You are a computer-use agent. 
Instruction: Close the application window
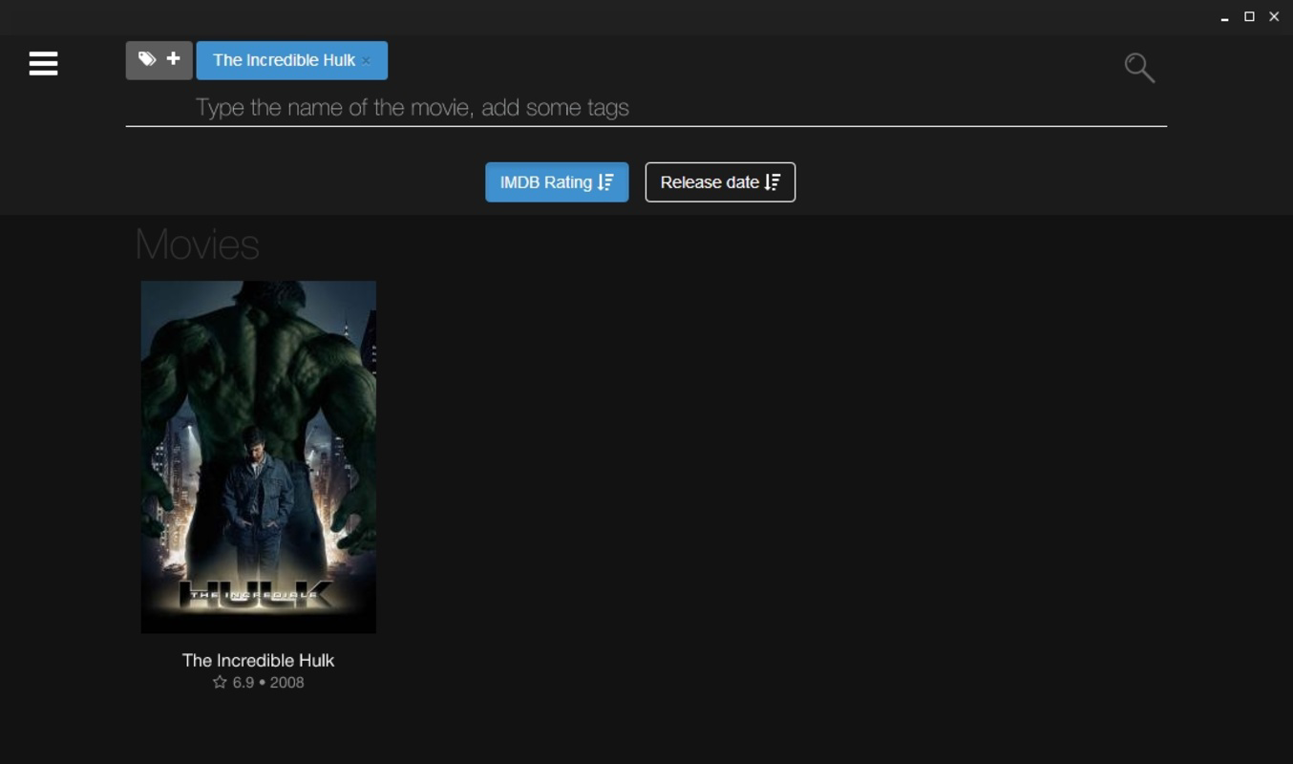[1274, 16]
